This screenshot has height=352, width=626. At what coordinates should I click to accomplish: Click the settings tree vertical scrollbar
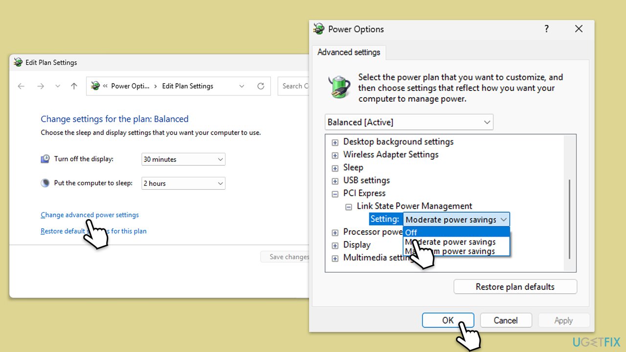[570, 220]
